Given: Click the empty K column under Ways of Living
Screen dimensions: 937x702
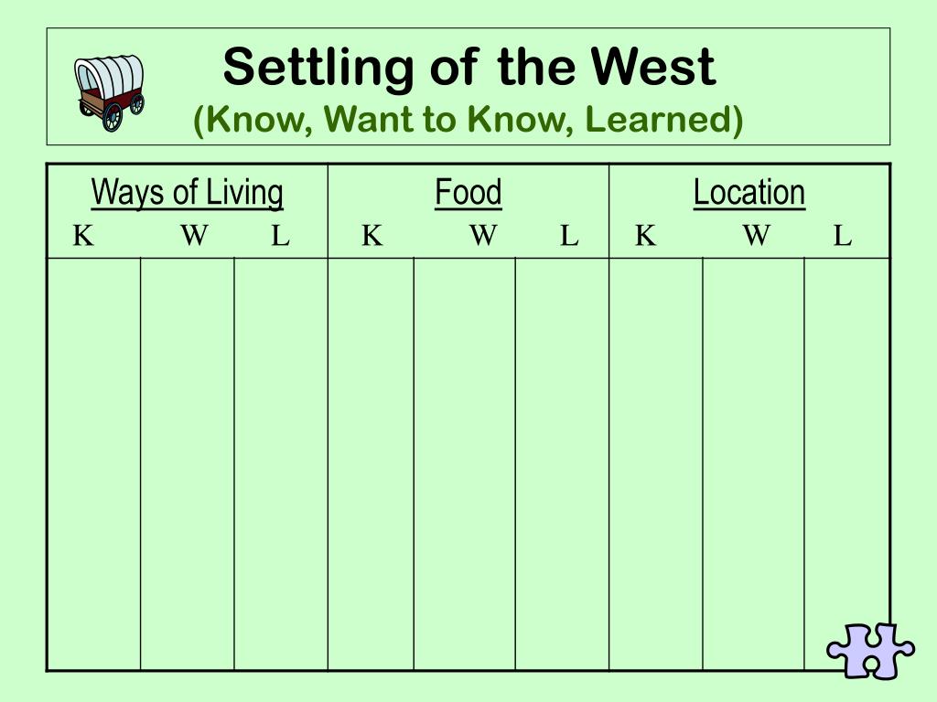Looking at the screenshot, I should coord(94,464).
